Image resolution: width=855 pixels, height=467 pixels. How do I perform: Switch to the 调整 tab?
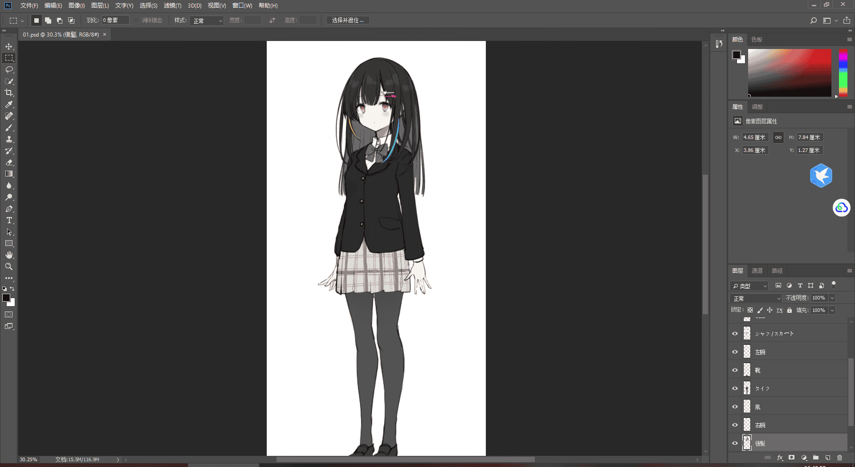click(x=757, y=107)
